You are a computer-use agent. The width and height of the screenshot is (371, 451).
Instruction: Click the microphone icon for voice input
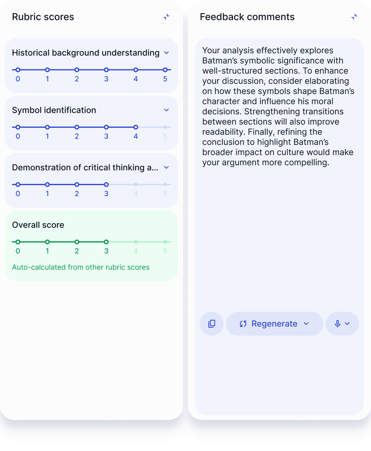337,324
